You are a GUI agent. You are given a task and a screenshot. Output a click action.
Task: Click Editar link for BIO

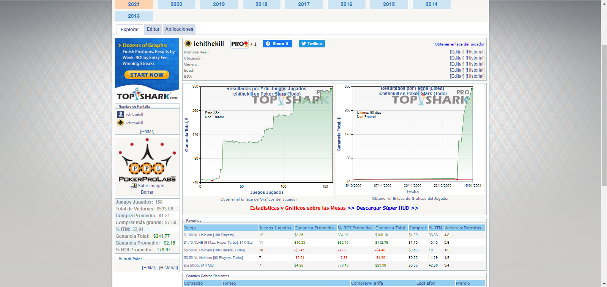tap(457, 76)
